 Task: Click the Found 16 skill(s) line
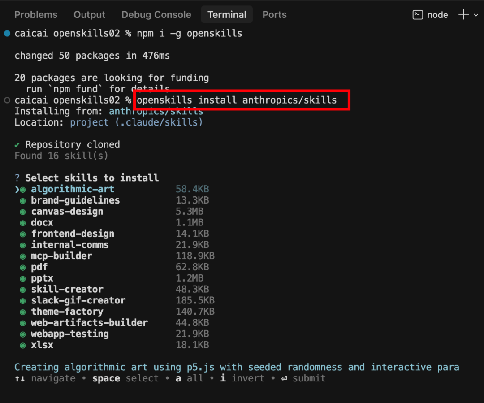61,156
